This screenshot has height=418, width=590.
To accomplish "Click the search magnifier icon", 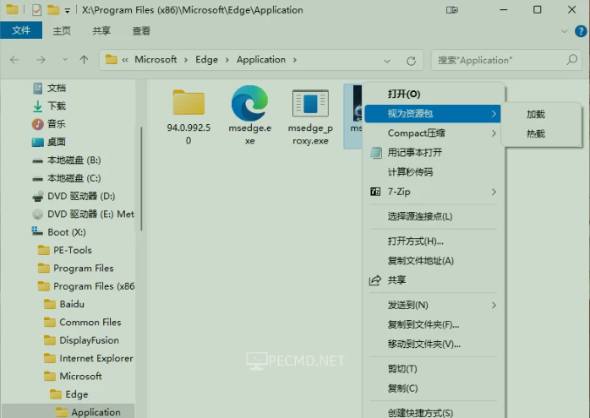I will click(571, 60).
